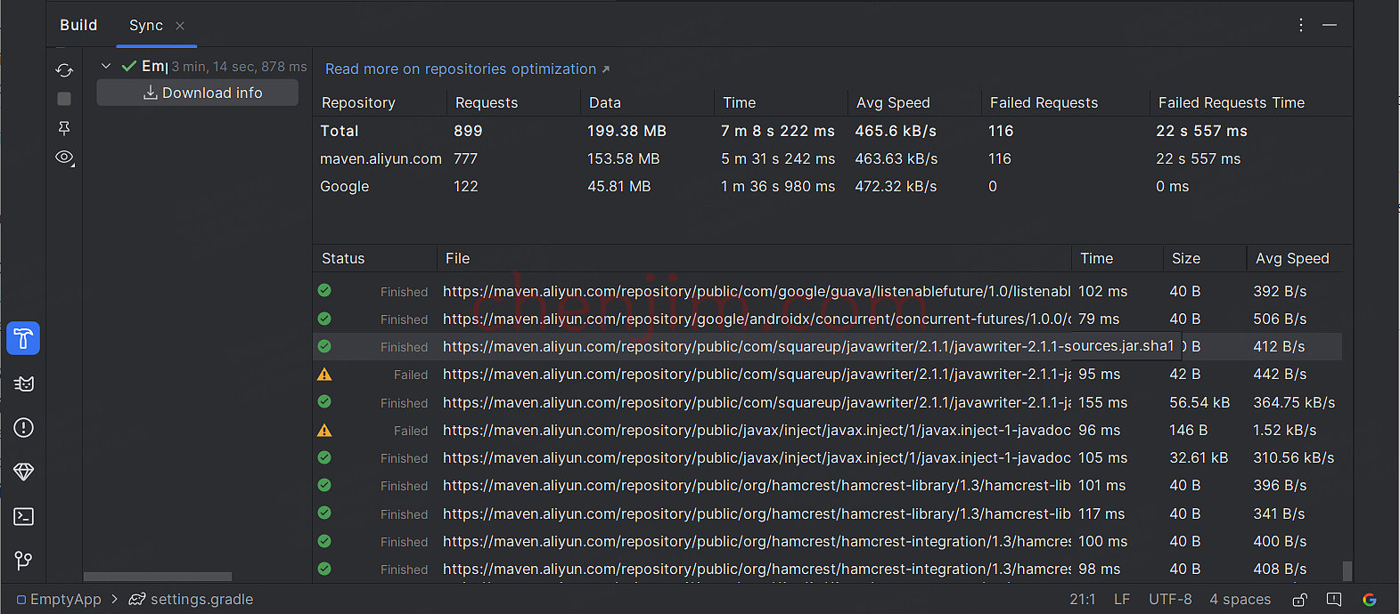1400x614 pixels.
Task: Click the 199.38 MB data value
Action: (626, 131)
